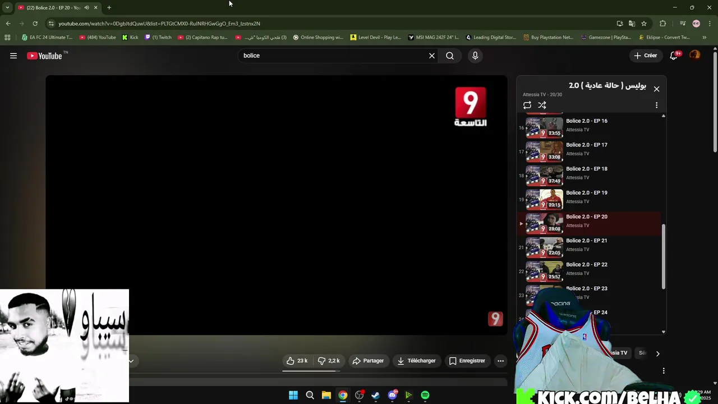
Task: Open the Chrome three-dot menu
Action: click(x=710, y=24)
